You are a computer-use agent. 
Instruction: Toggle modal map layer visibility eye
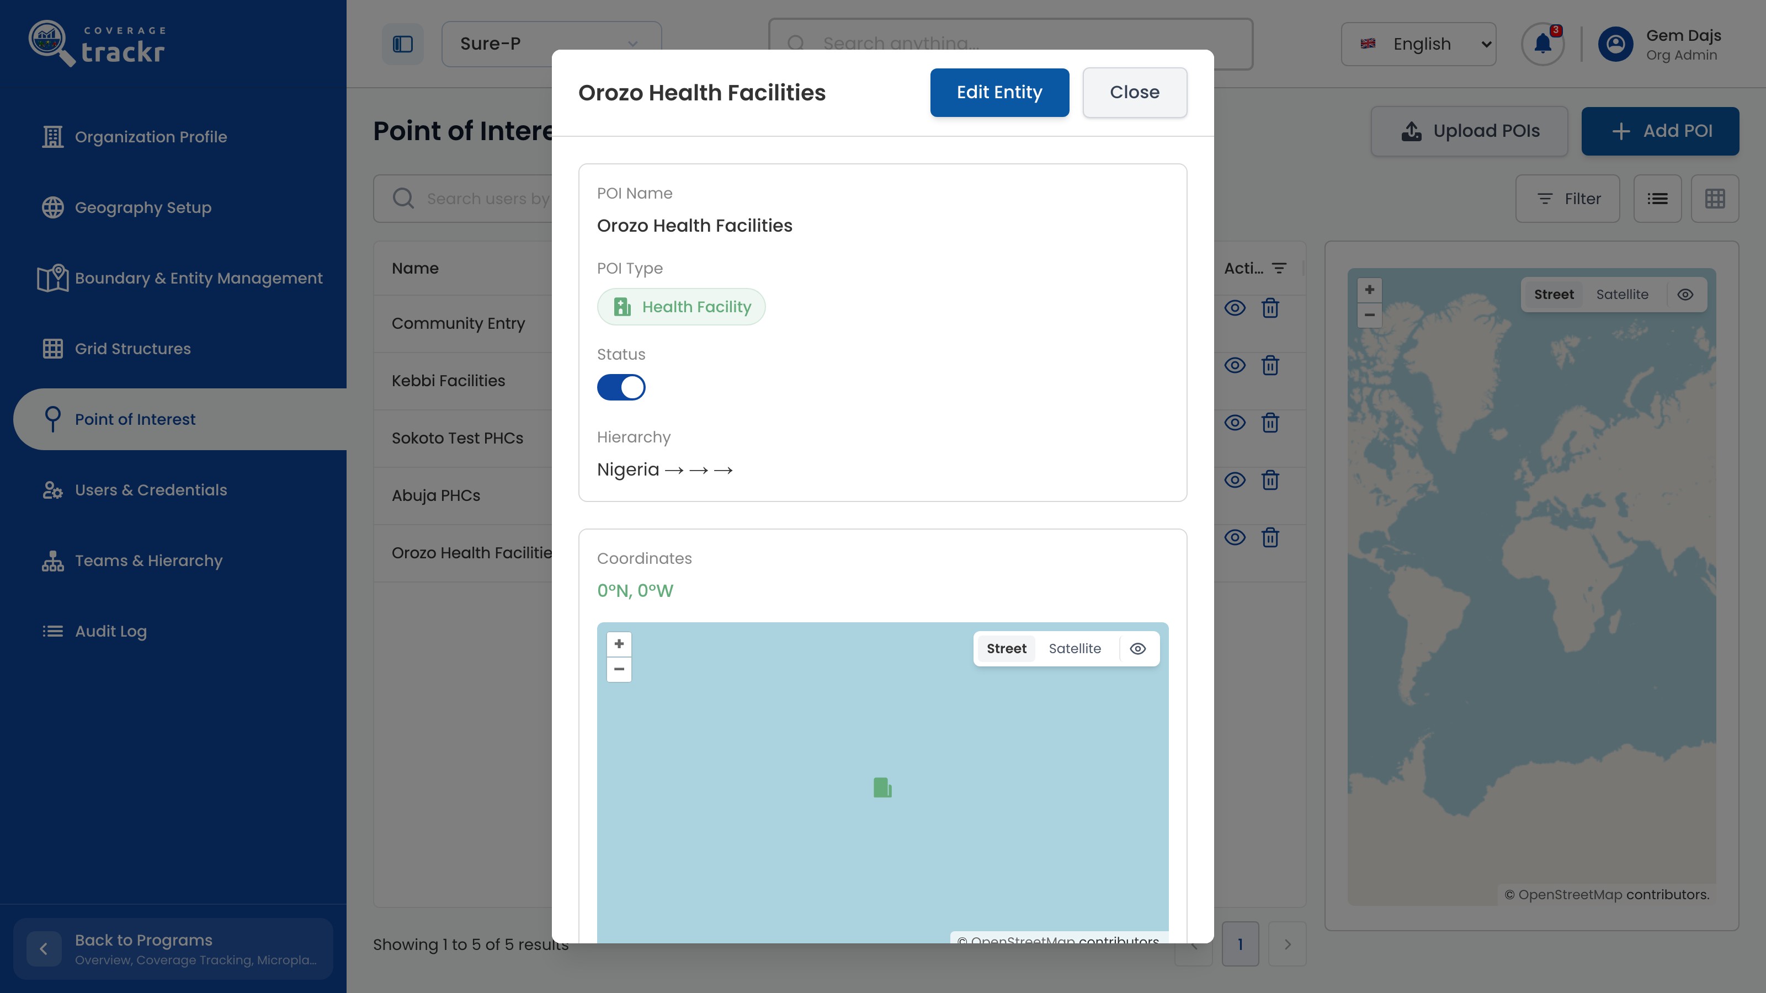(x=1138, y=649)
